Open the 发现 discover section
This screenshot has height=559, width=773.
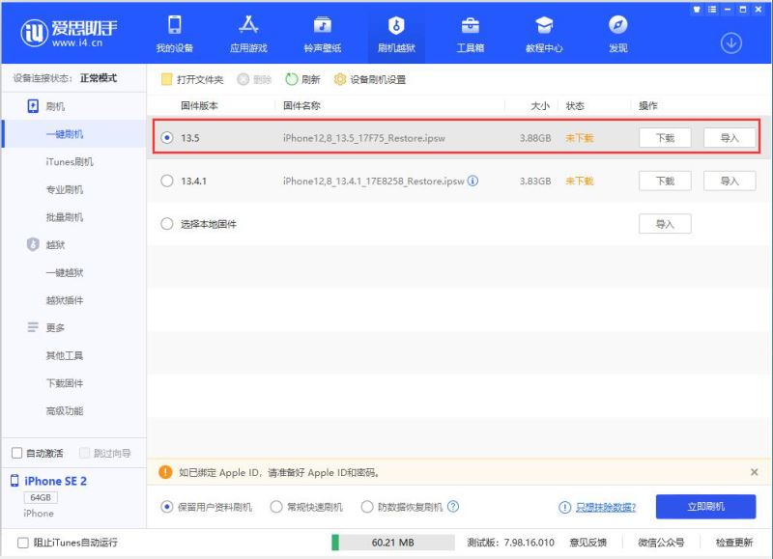pos(618,34)
